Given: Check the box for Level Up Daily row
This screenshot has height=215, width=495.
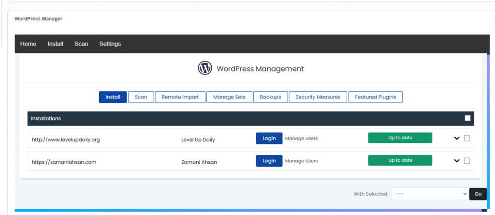Looking at the screenshot, I should [x=467, y=138].
